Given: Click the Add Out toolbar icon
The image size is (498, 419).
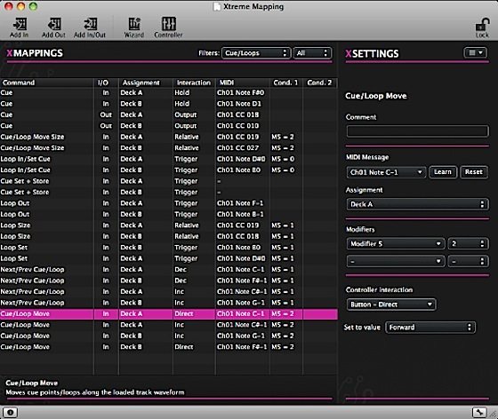Looking at the screenshot, I should pyautogui.click(x=54, y=24).
